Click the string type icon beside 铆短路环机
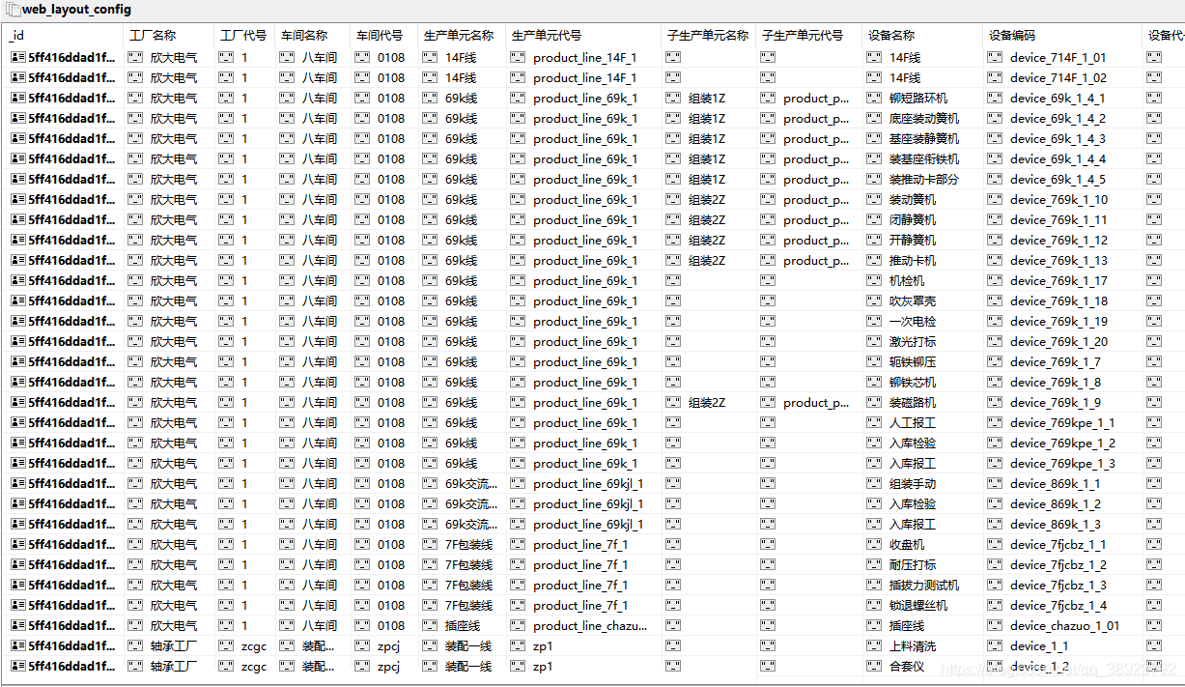 tap(874, 99)
